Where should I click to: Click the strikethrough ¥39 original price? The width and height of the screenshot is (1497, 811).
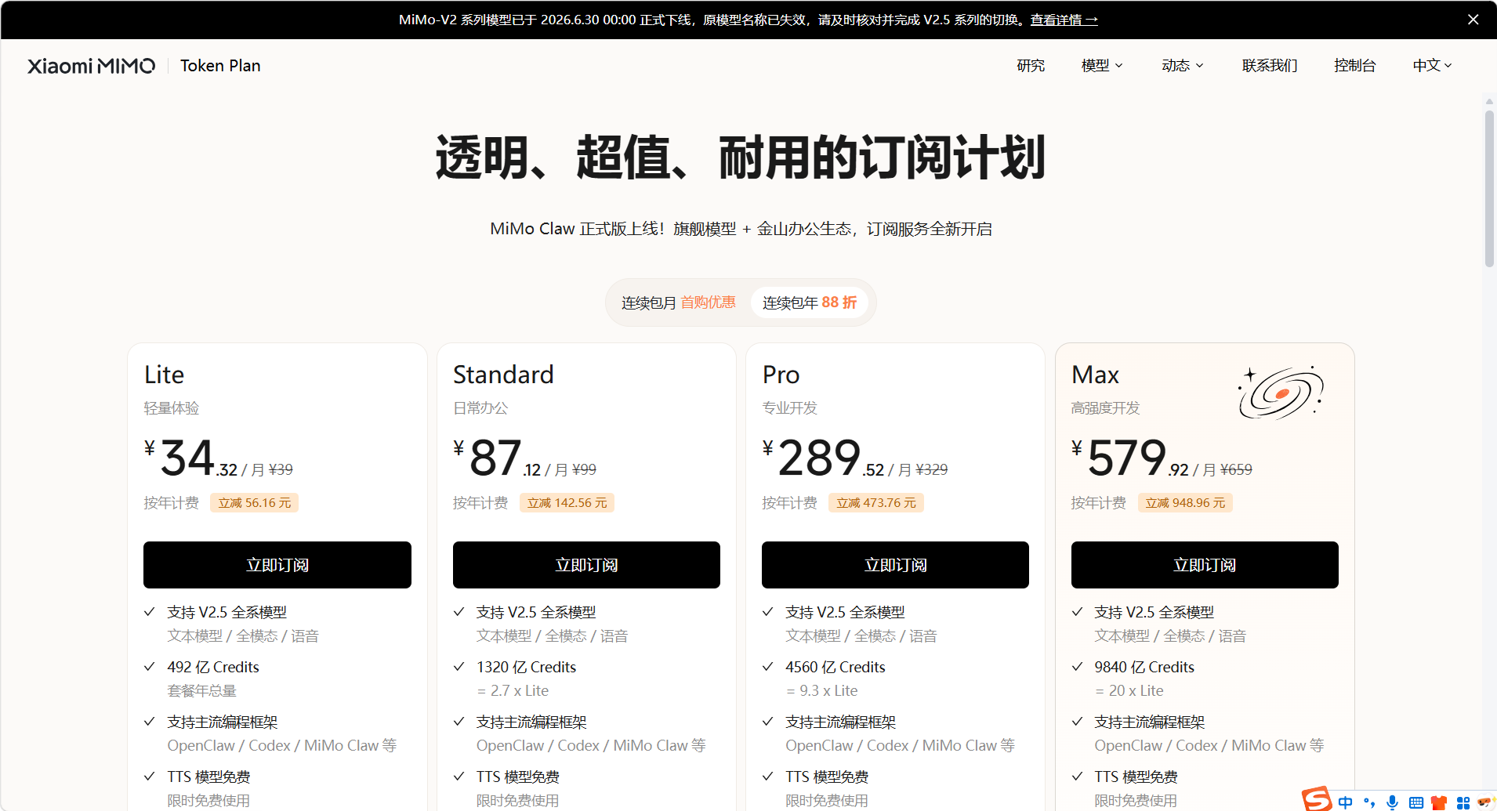(281, 469)
